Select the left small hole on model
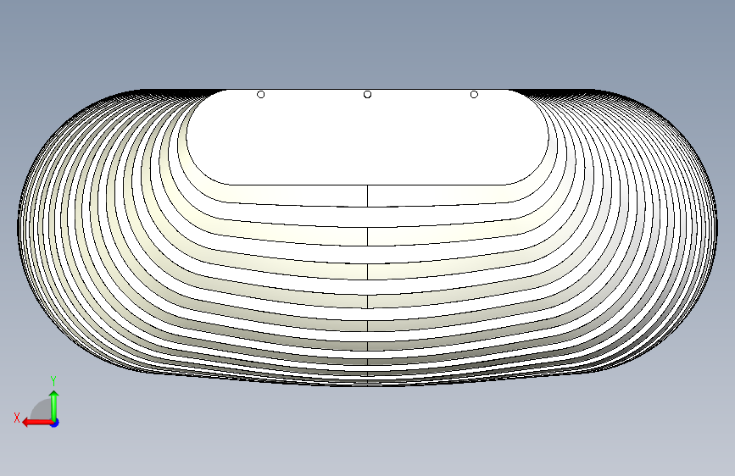This screenshot has height=476, width=735. pos(261,95)
